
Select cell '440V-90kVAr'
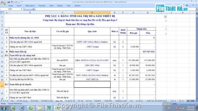pos(92,80)
